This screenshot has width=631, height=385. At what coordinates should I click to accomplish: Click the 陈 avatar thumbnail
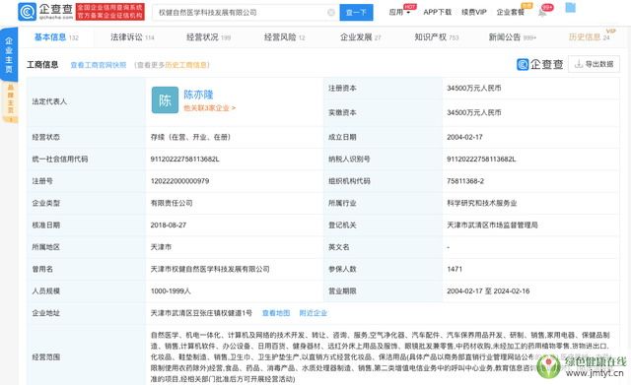tap(165, 100)
